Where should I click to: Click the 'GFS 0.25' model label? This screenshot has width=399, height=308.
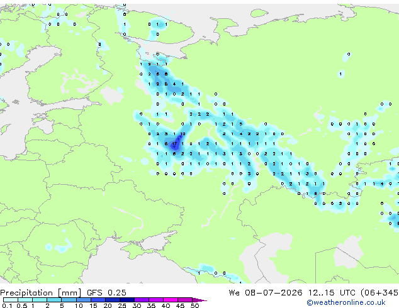(x=106, y=292)
